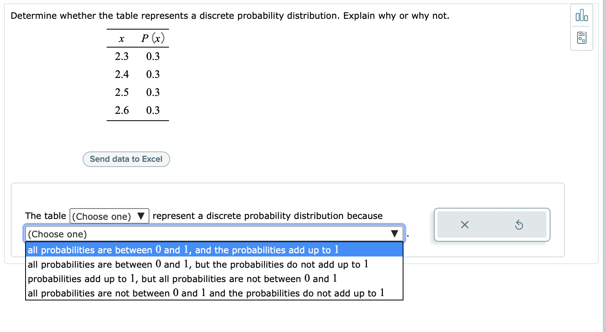Viewport: 606px width, 332px height.
Task: Click the 'Send data to Excel' button
Action: (126, 159)
